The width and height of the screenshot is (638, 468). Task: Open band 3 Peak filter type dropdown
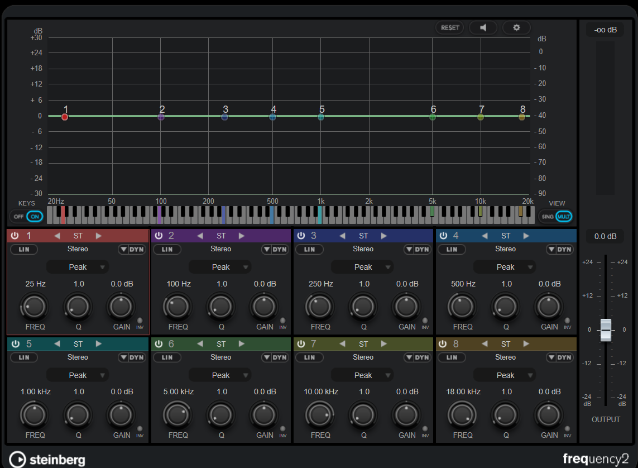pyautogui.click(x=362, y=267)
